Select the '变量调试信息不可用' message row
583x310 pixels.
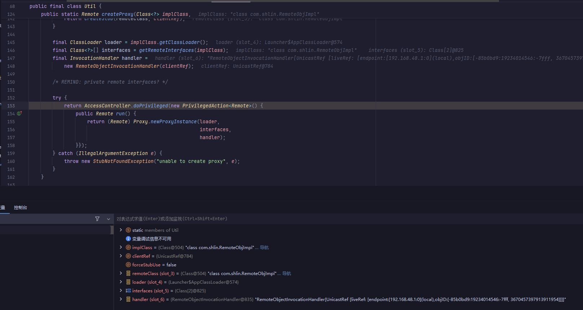[348, 239]
